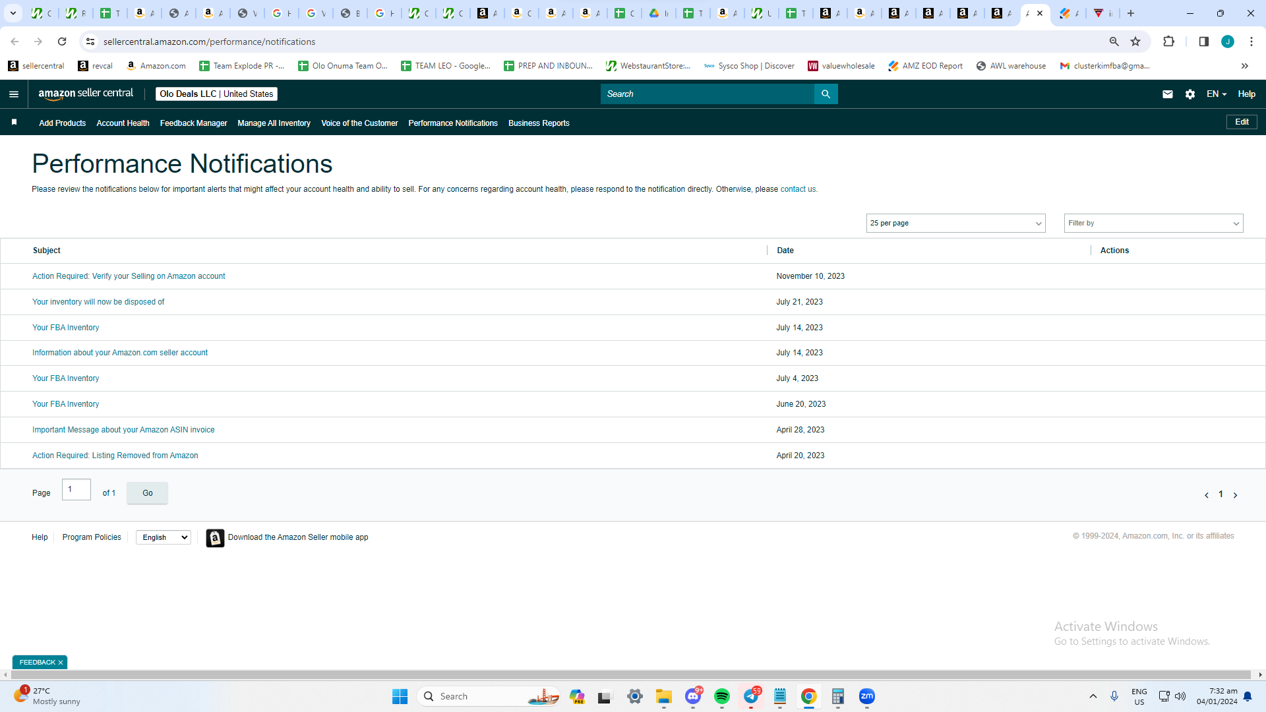Bookmark this page with the star icon
Viewport: 1266px width, 712px height.
click(x=1135, y=42)
